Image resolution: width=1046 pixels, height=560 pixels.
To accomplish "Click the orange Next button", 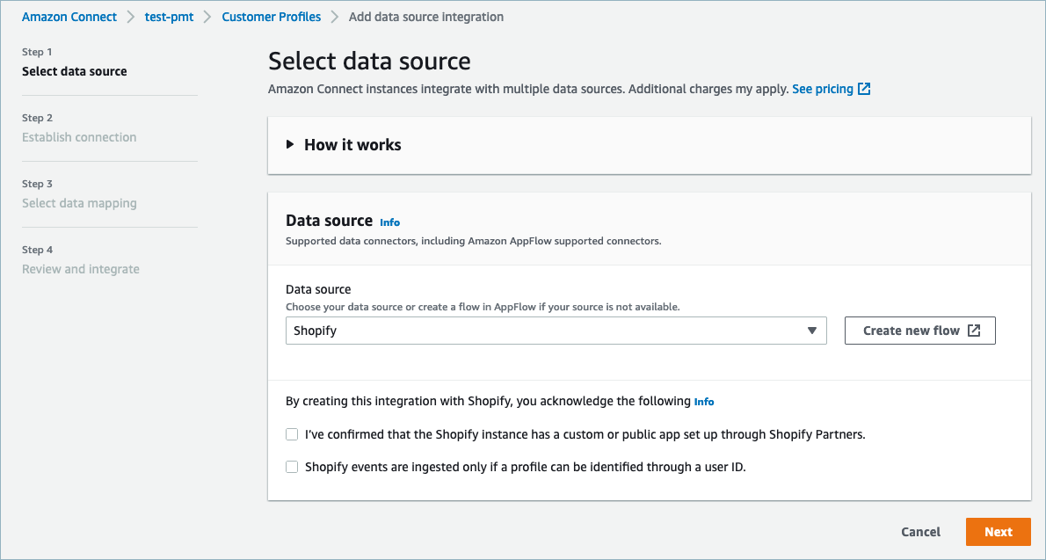I will pos(998,532).
